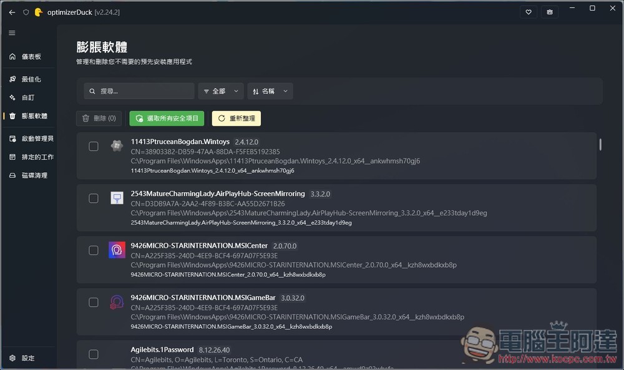
Task: Check the Wintoys app checkbox
Action: tap(94, 147)
